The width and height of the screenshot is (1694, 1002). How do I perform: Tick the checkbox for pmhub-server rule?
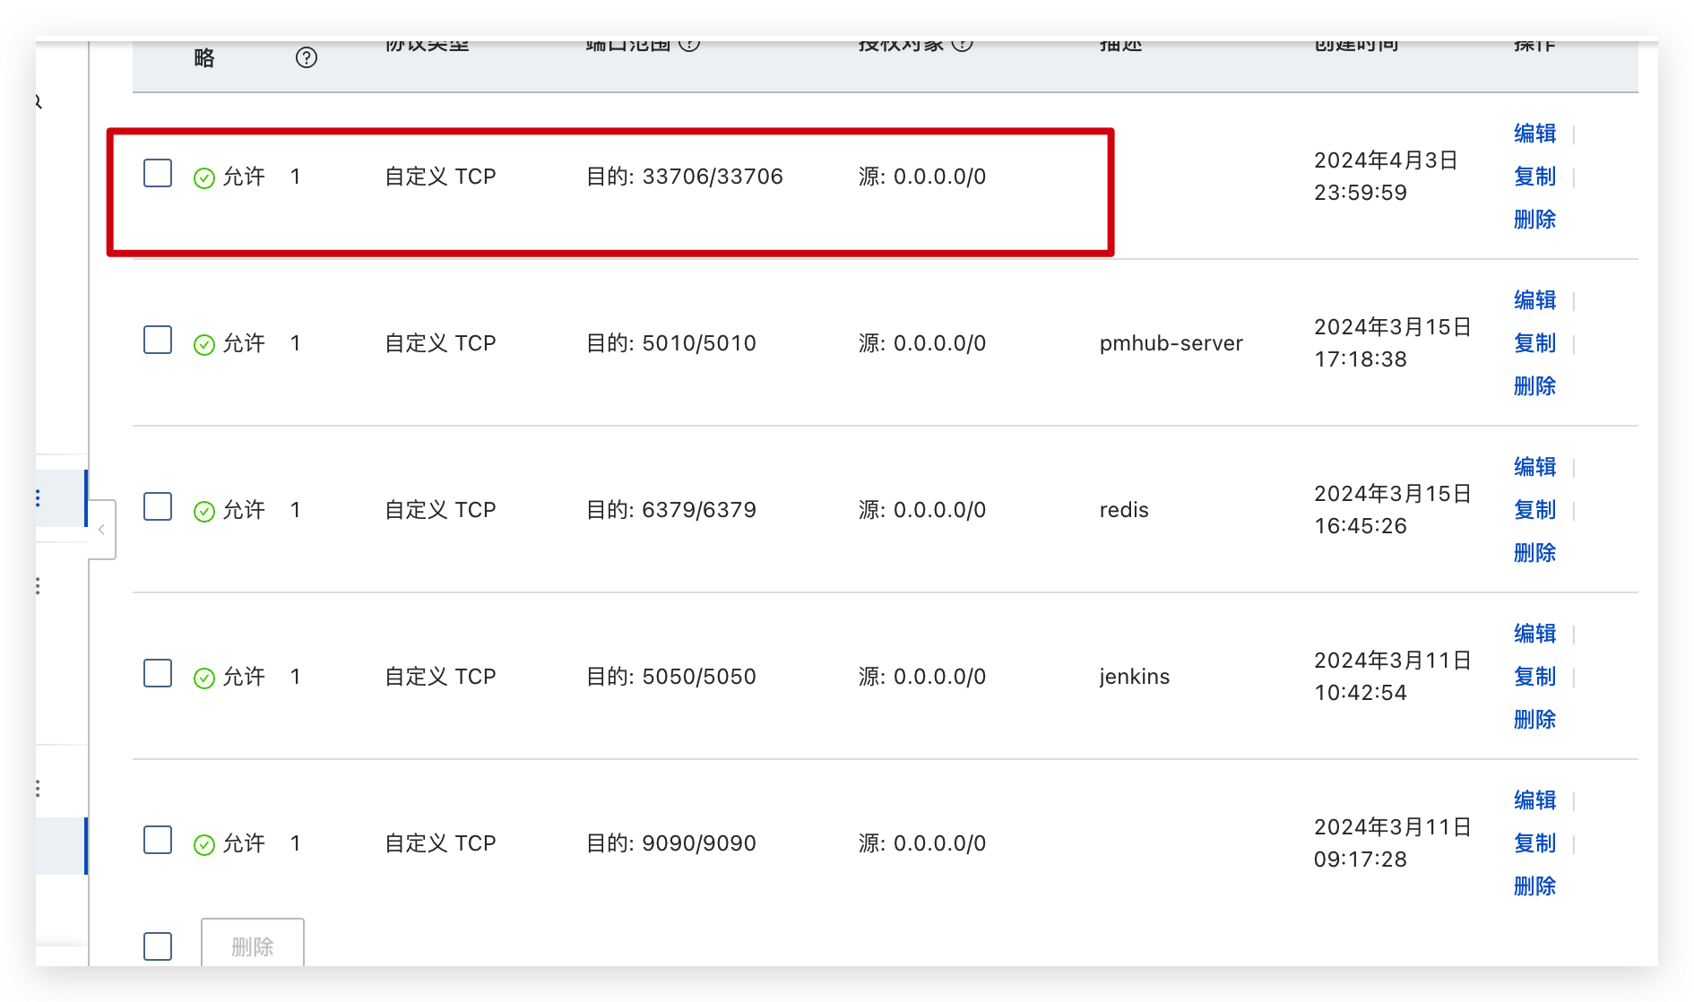(158, 340)
